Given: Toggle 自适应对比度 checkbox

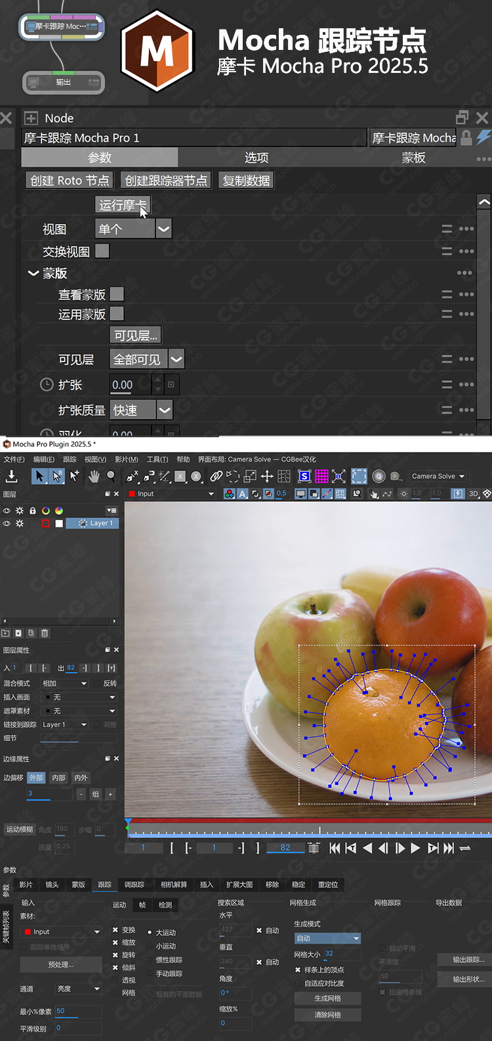Looking at the screenshot, I should [x=298, y=983].
